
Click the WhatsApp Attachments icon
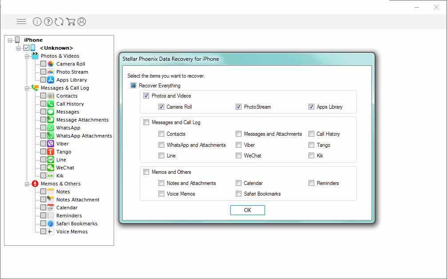coord(51,136)
